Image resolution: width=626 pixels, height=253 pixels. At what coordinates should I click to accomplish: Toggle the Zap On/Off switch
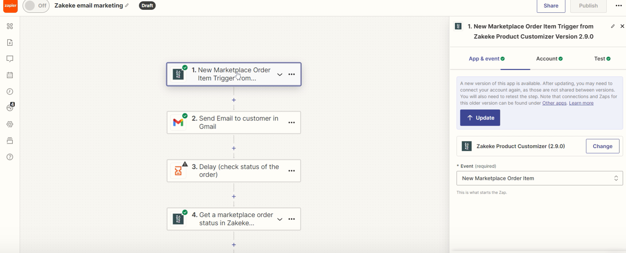click(x=36, y=6)
